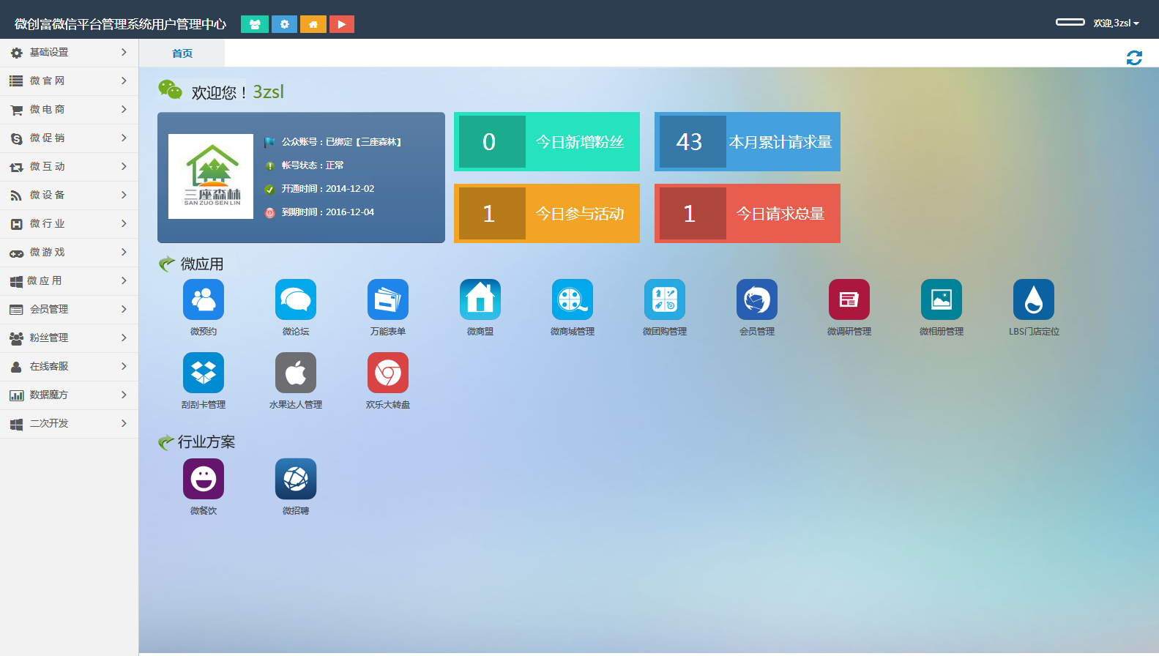Open the 微餐饮 smiley icon
The height and width of the screenshot is (656, 1159).
tap(204, 479)
